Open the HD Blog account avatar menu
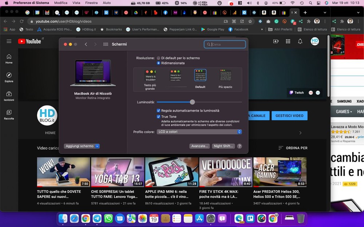Image resolution: width=364 pixels, height=227 pixels. [315, 41]
